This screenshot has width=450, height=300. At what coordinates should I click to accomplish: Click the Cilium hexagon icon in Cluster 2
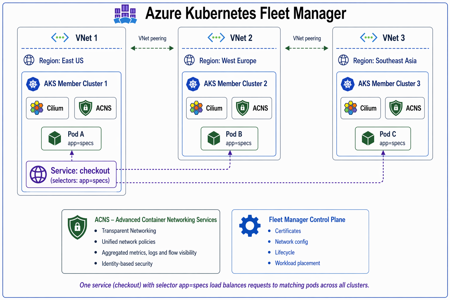(x=196, y=108)
